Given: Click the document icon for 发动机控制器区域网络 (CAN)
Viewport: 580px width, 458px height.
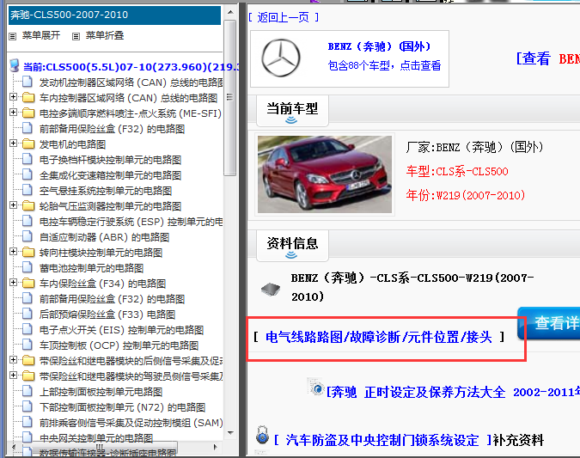Looking at the screenshot, I should point(27,82).
